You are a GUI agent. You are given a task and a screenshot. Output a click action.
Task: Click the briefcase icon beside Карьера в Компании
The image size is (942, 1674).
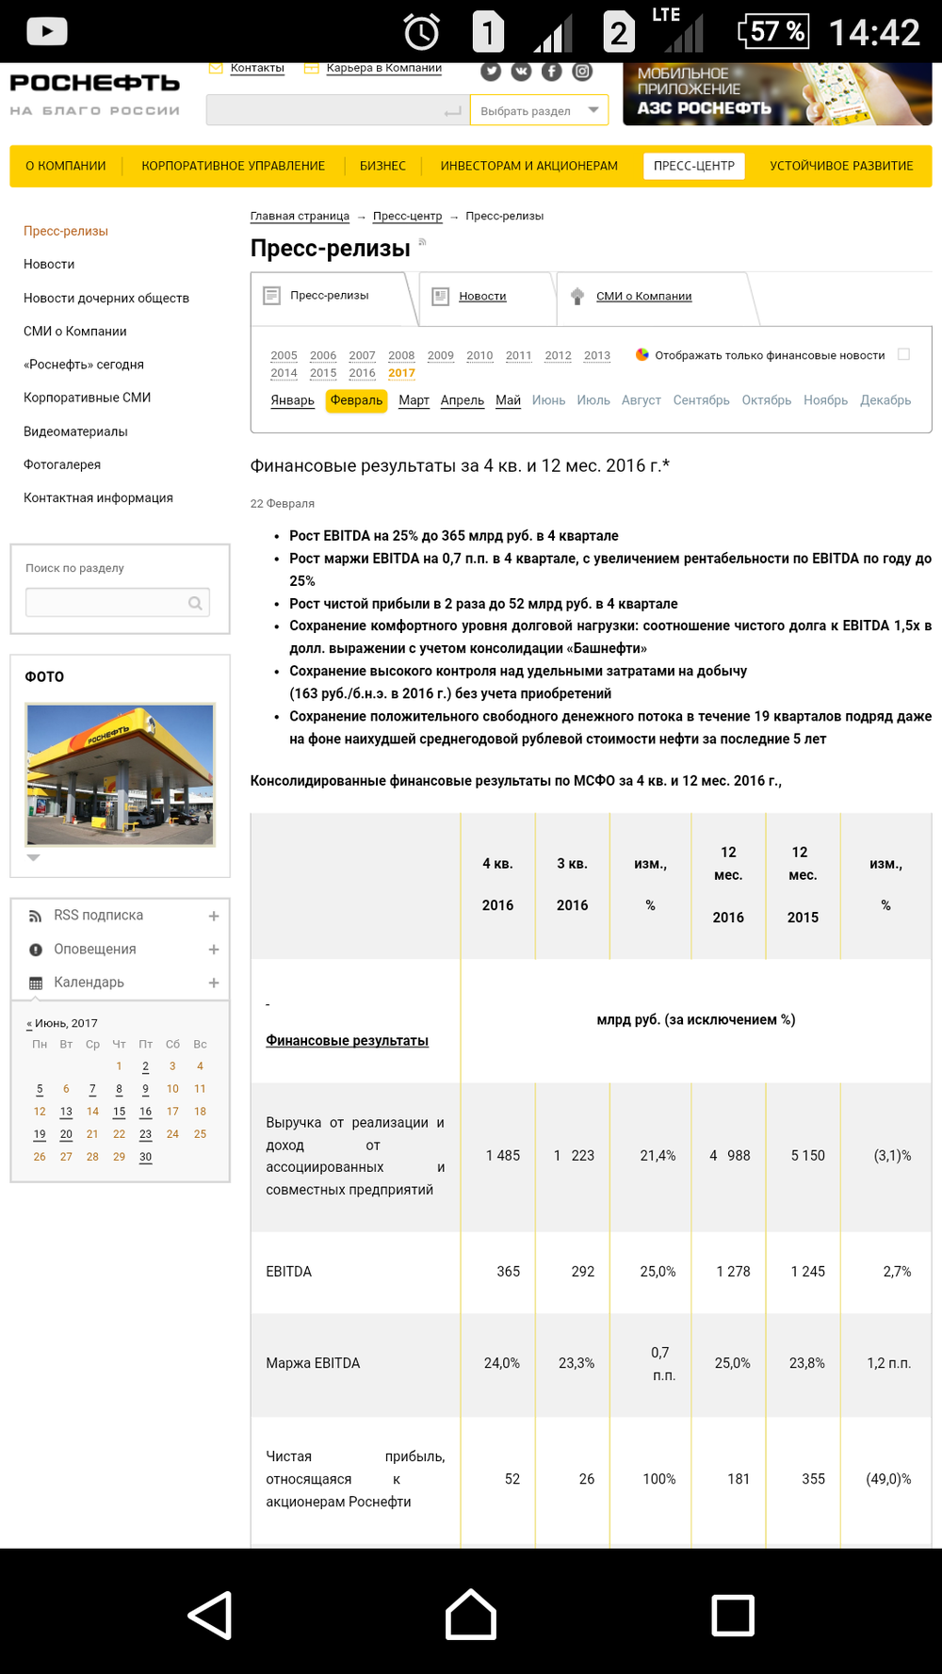[x=312, y=68]
